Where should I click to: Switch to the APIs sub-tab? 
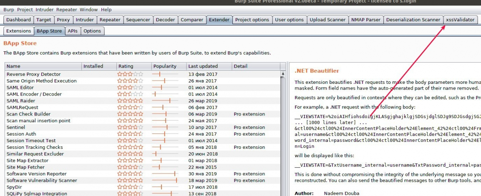(x=73, y=31)
